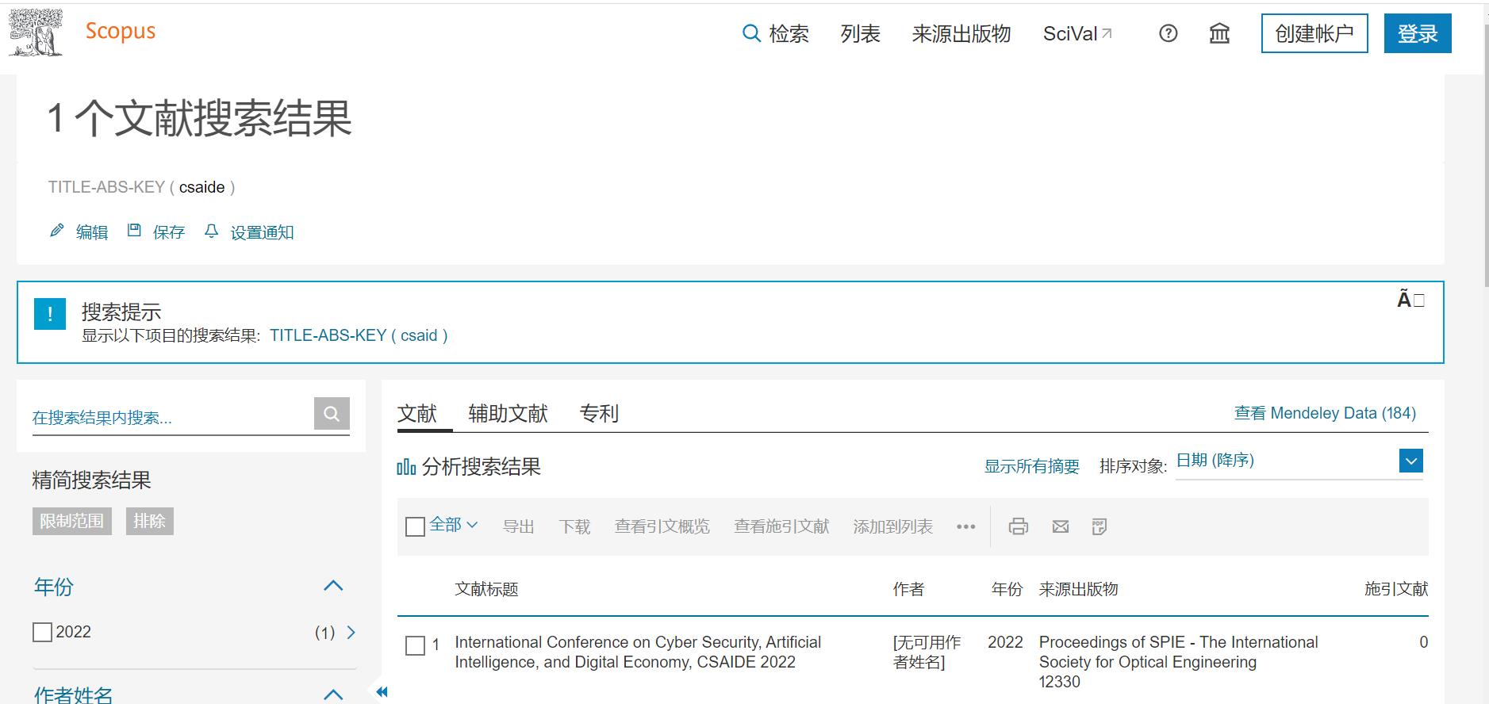1489x704 pixels.
Task: Click the 登录 button
Action: [1417, 33]
